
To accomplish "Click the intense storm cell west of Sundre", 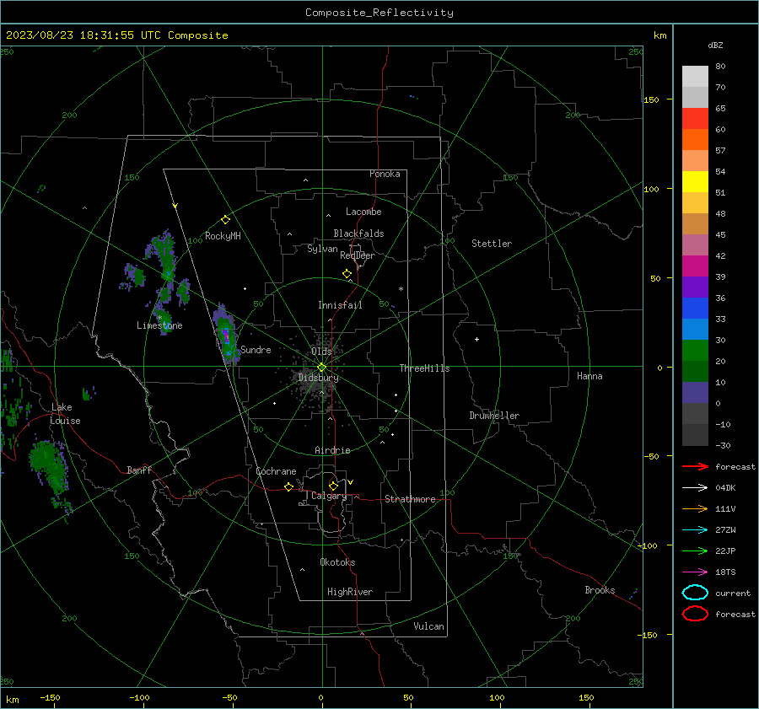I will point(226,335).
